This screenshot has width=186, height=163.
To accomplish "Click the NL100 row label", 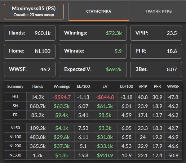I will 15,137.
